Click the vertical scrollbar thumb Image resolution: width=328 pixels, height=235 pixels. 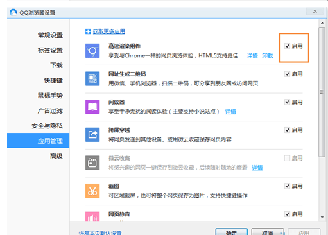pyautogui.click(x=322, y=92)
